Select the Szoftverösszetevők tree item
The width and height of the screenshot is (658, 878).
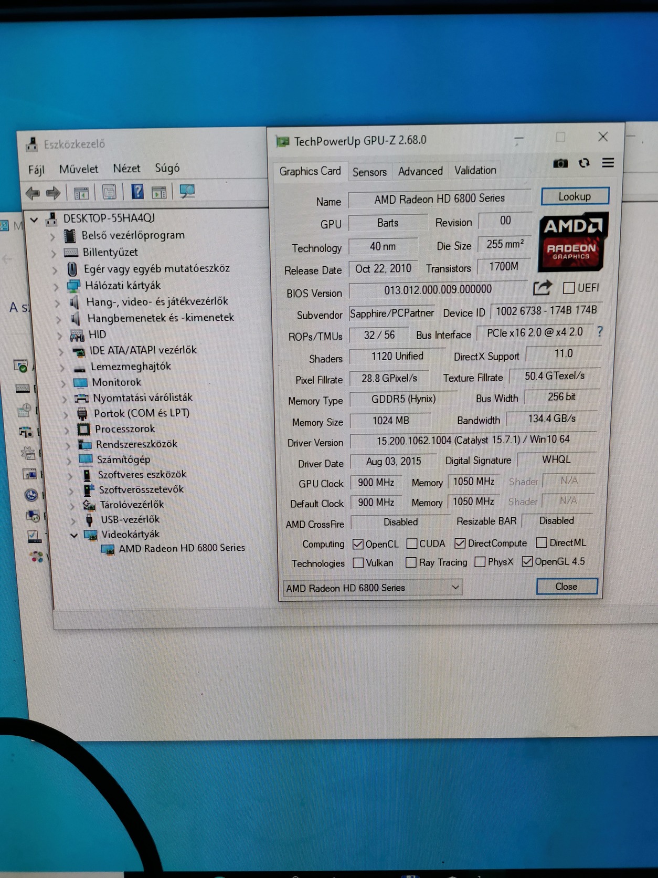click(x=141, y=489)
